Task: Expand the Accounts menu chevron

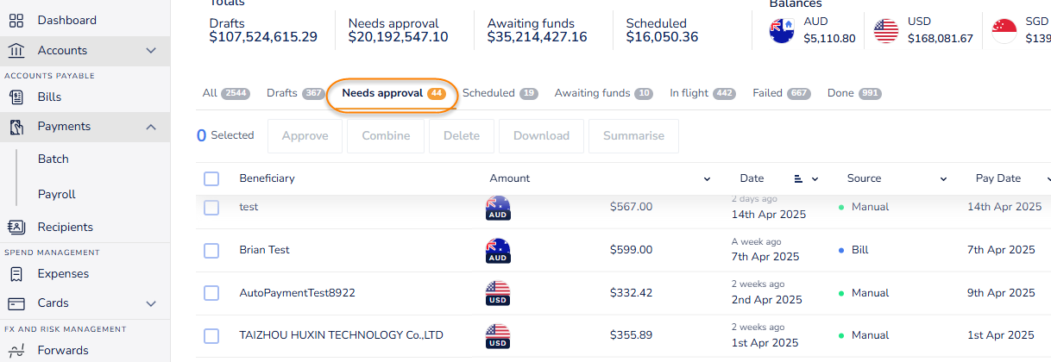Action: pyautogui.click(x=151, y=51)
